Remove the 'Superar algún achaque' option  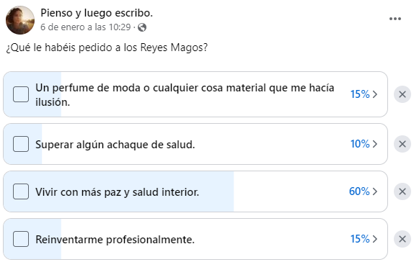click(402, 144)
